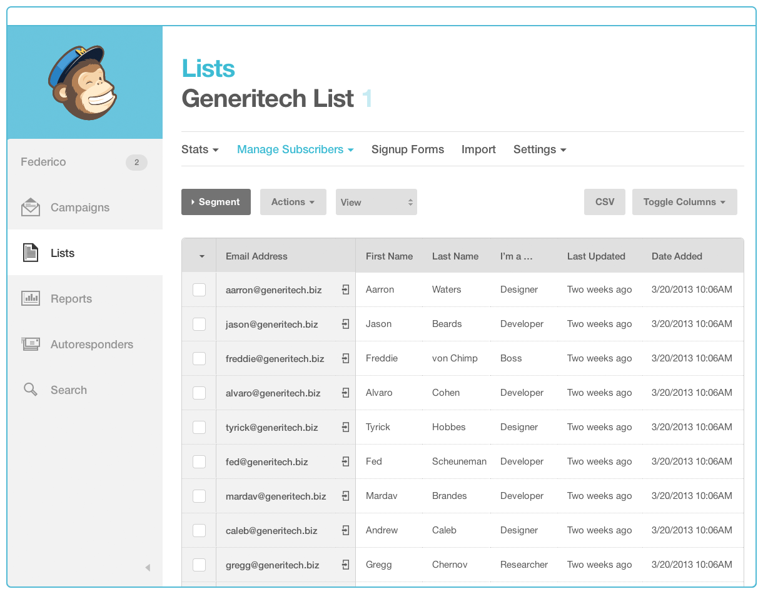This screenshot has width=763, height=594.
Task: Click the Campaigns envelope icon in sidebar
Action: (x=31, y=208)
